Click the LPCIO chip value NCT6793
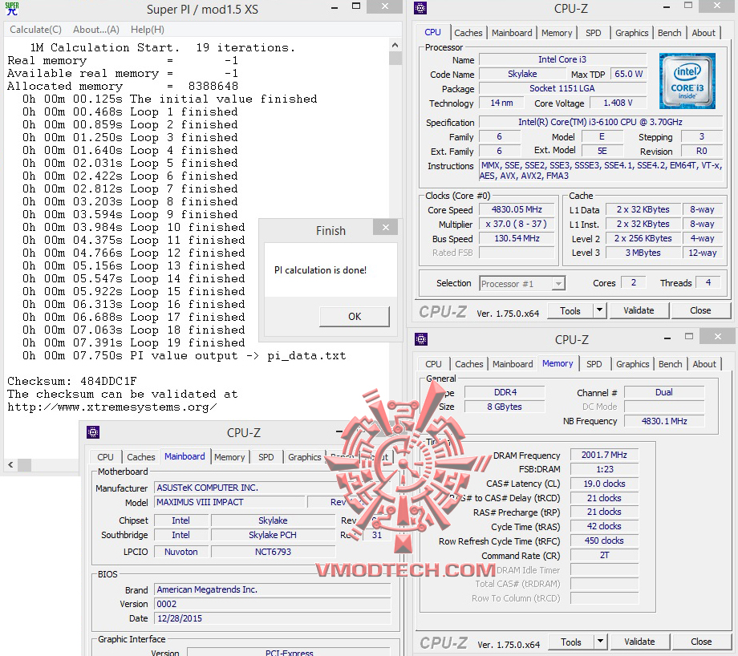 pyautogui.click(x=273, y=552)
